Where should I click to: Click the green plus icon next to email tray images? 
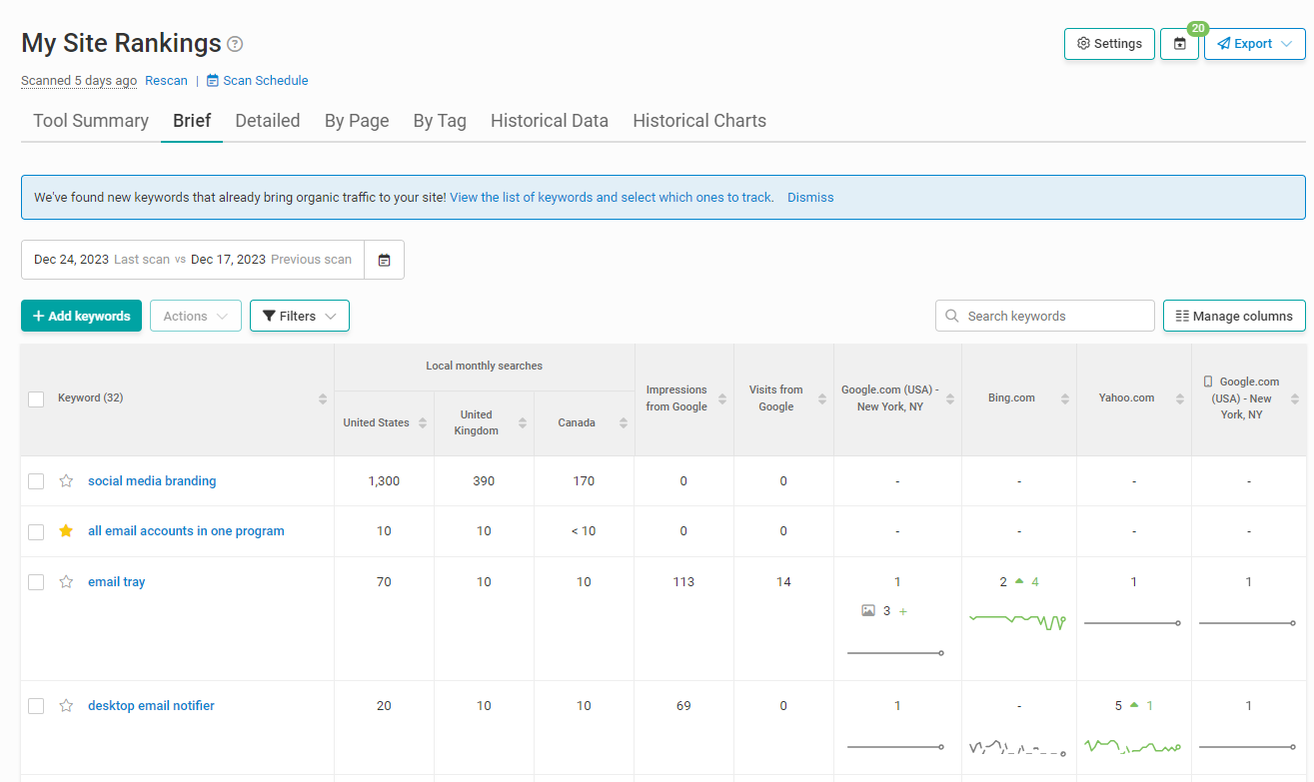click(x=902, y=610)
